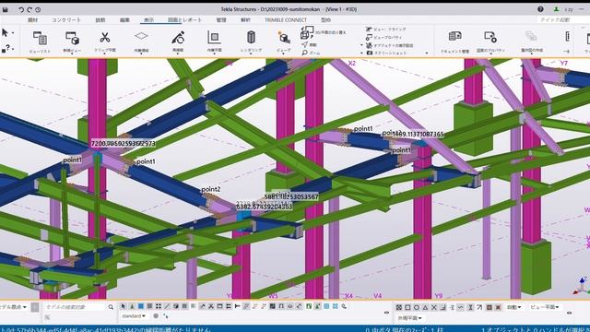Open the TRIMBLE CONNECT tab
Viewport: 590px width, 332px height.
click(285, 20)
